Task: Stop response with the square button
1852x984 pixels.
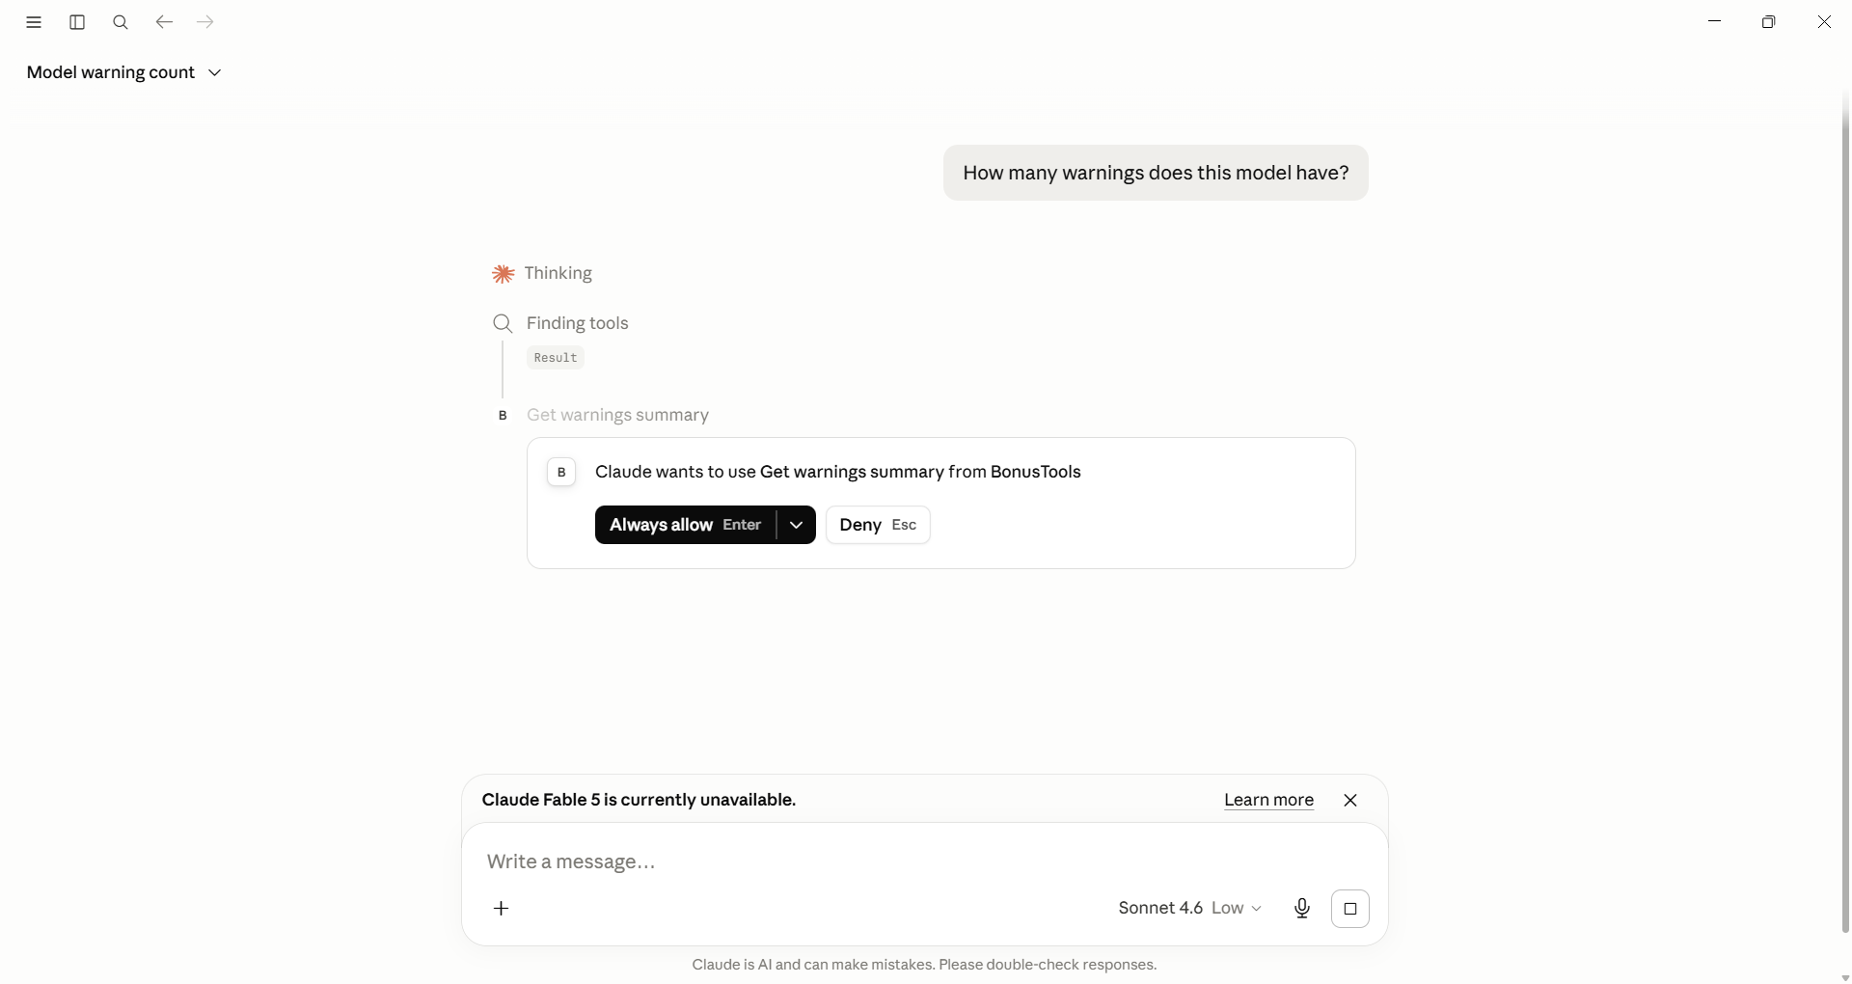Action: click(1350, 908)
